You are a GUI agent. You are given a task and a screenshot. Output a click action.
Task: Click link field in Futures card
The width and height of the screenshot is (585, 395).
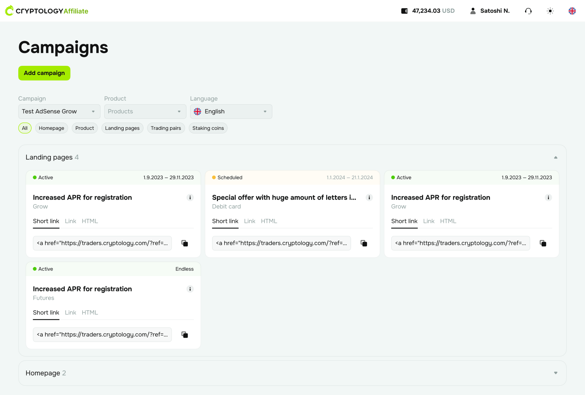[x=102, y=335]
